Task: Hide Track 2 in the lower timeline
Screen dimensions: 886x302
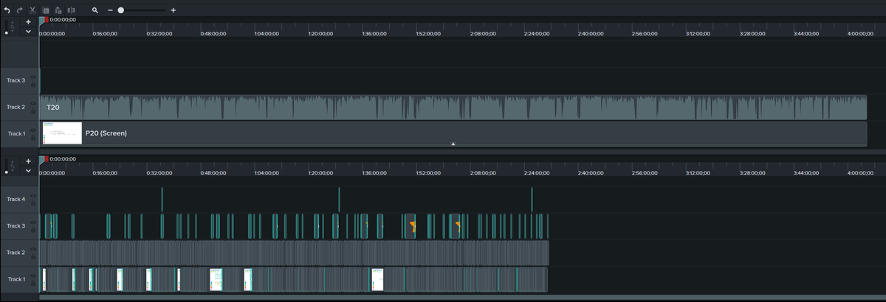Action: 33,248
